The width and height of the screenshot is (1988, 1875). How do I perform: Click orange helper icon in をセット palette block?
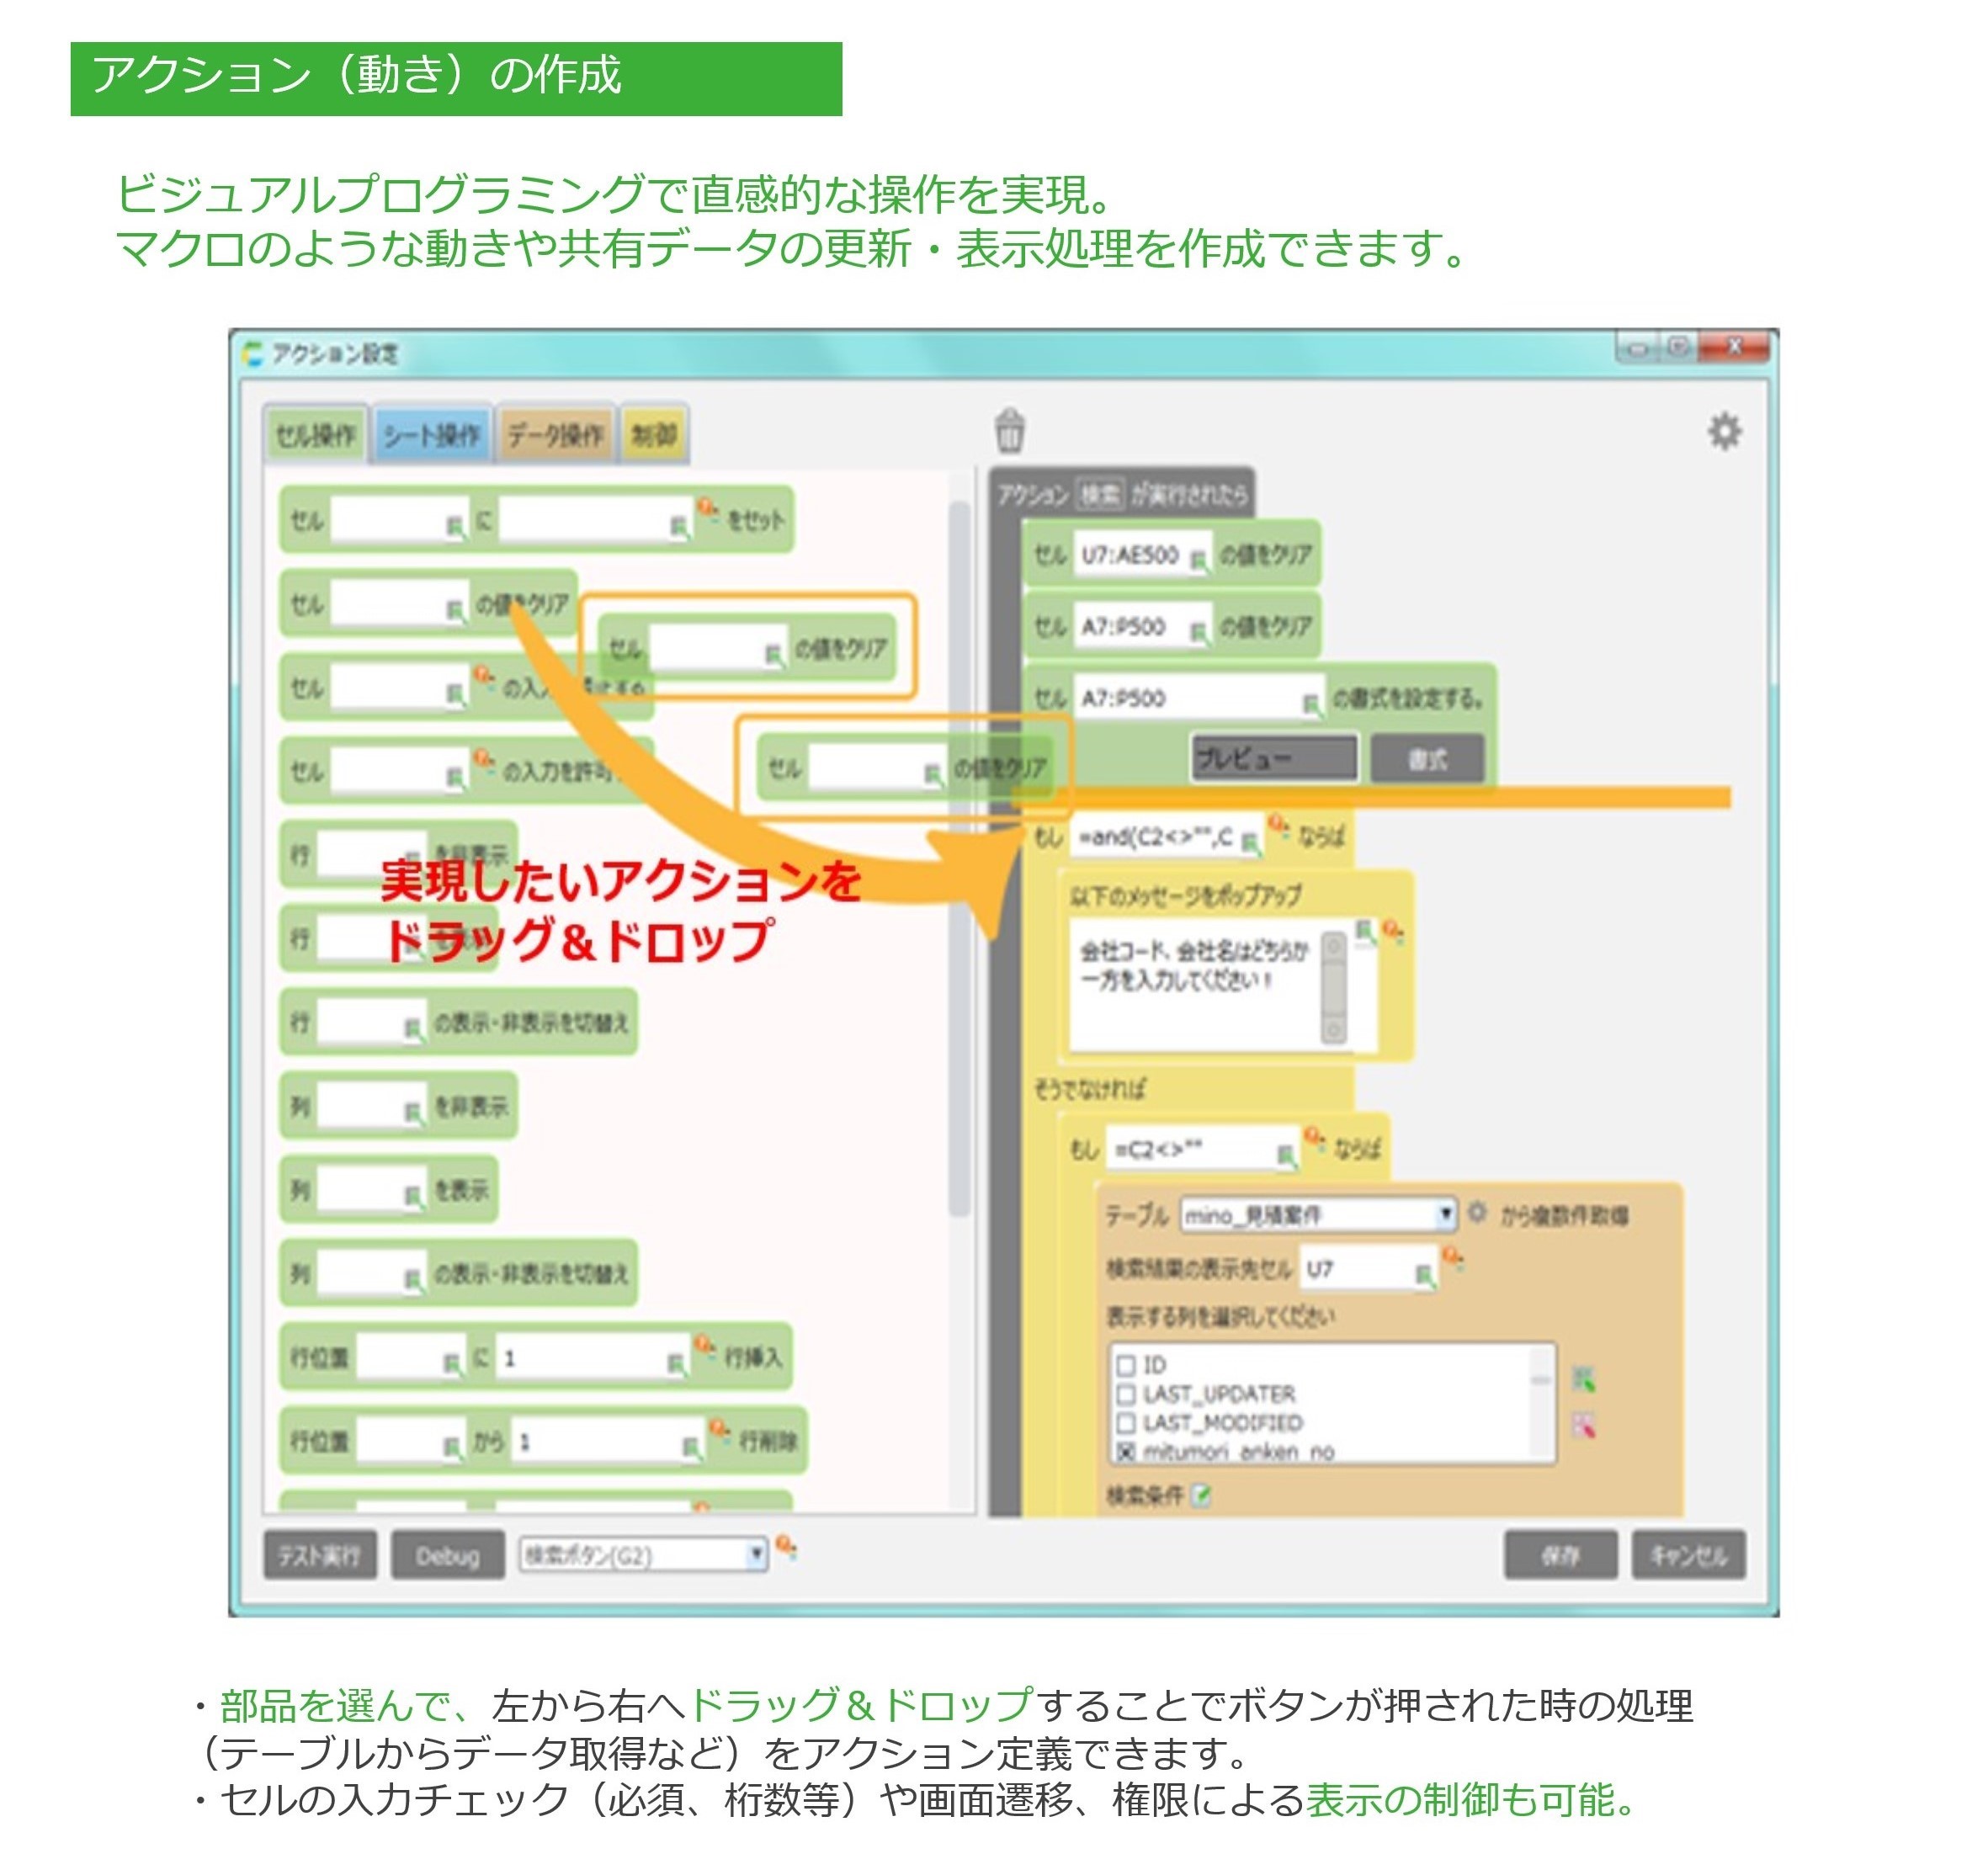(707, 509)
